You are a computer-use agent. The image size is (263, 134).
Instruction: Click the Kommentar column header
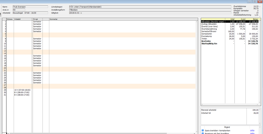pyautogui.click(x=123, y=19)
